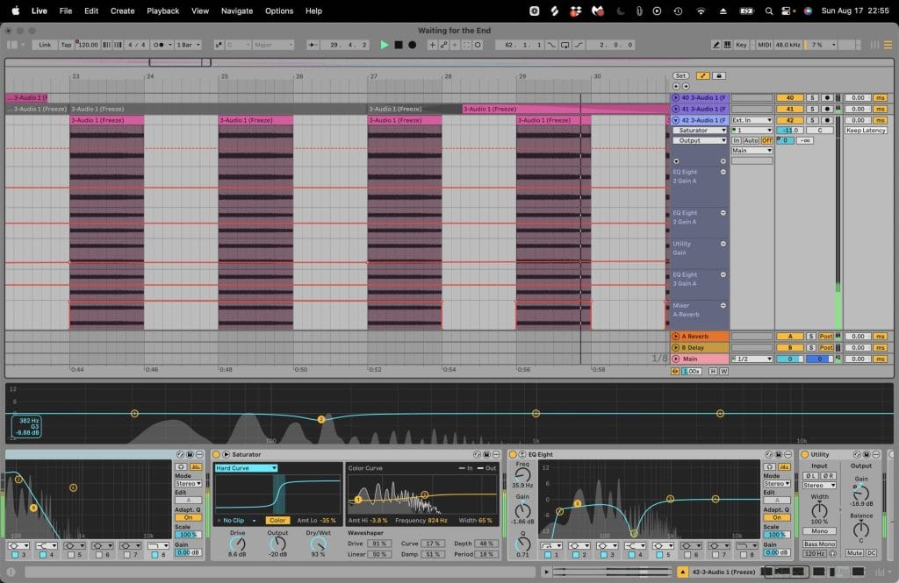This screenshot has width=899, height=583.
Task: Open the Help menu
Action: pyautogui.click(x=313, y=11)
